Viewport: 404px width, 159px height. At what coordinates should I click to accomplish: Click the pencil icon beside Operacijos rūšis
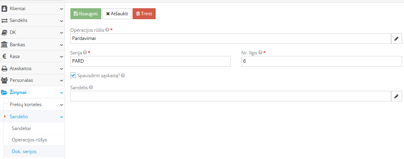[x=396, y=38]
